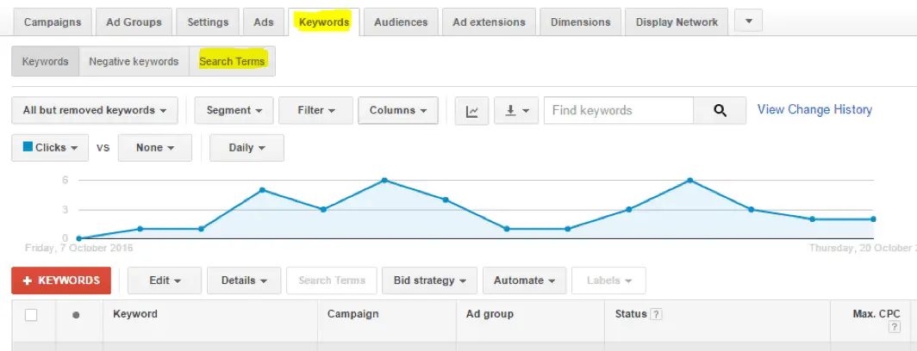
Task: Open the more tabs arrow button
Action: pyautogui.click(x=748, y=22)
